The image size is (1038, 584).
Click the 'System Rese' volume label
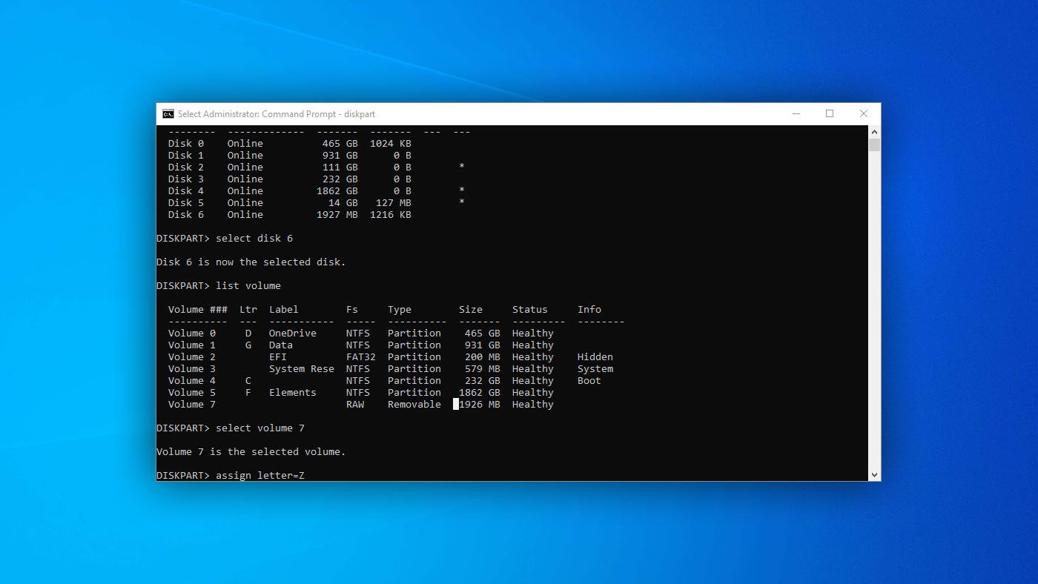pos(302,369)
